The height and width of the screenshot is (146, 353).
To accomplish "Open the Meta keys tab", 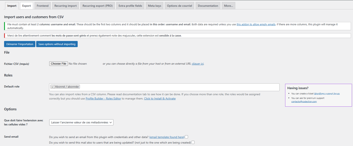I will pyautogui.click(x=155, y=6).
